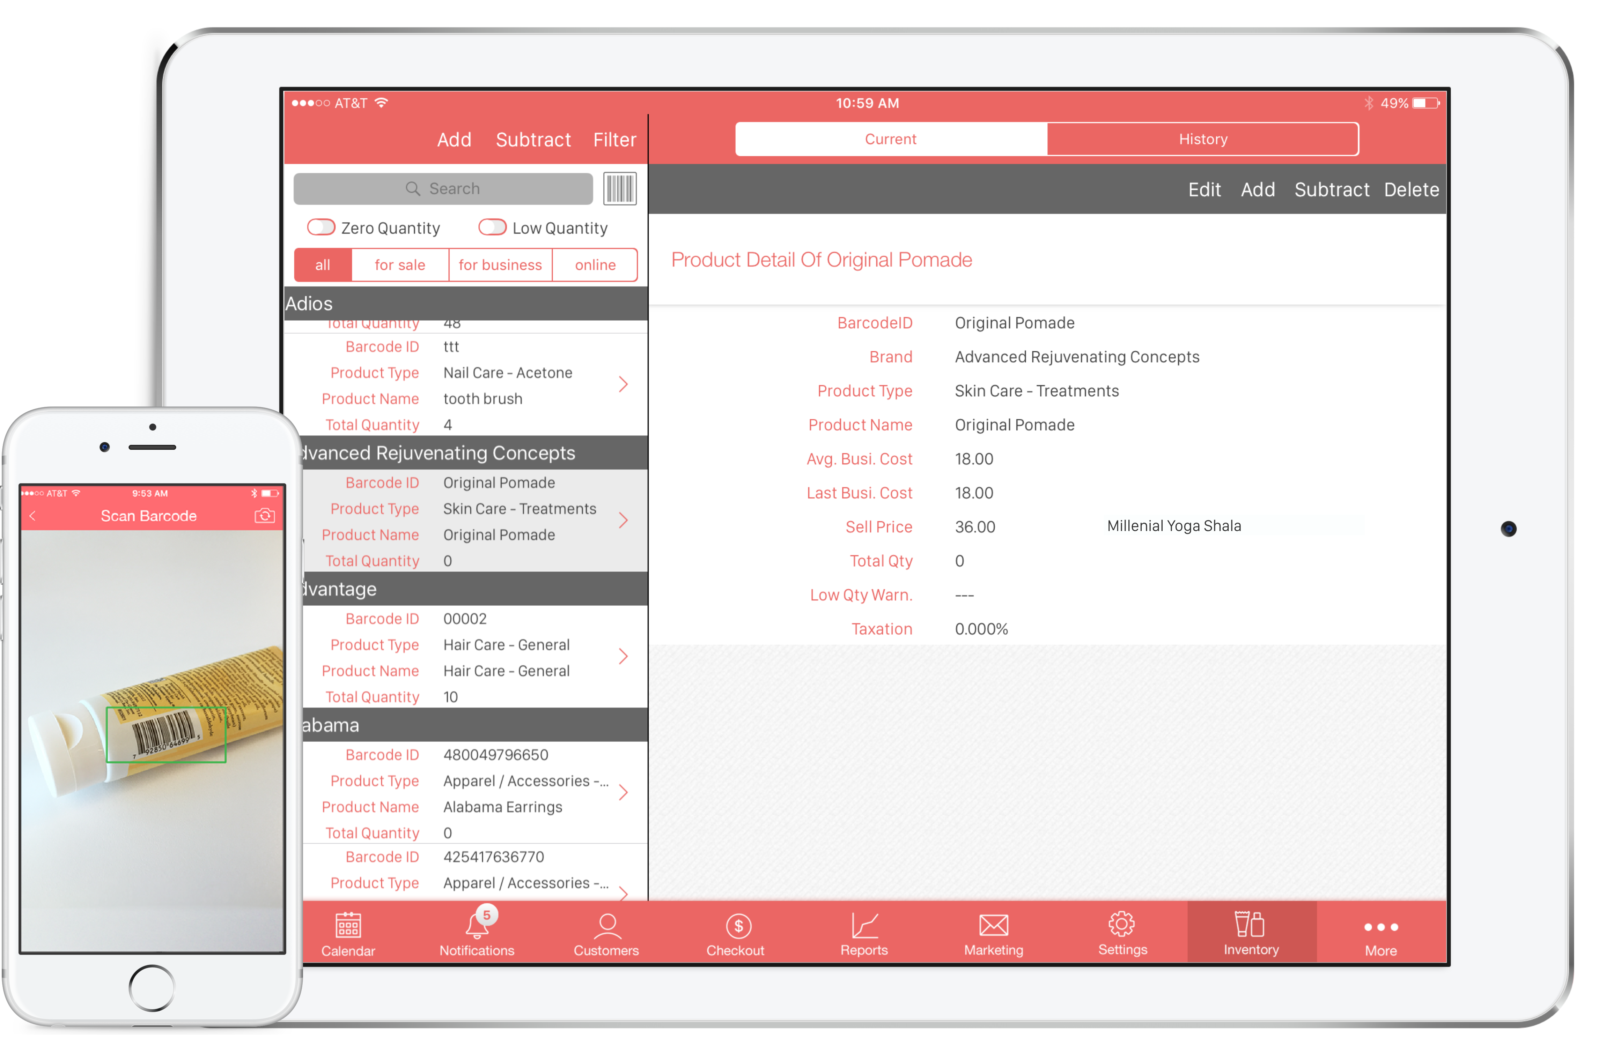The width and height of the screenshot is (1606, 1054).
Task: Tap Product Type value Skin Care - Treatments
Action: tap(1037, 391)
